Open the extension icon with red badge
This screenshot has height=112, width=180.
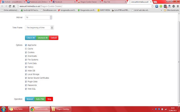(x=165, y=6)
